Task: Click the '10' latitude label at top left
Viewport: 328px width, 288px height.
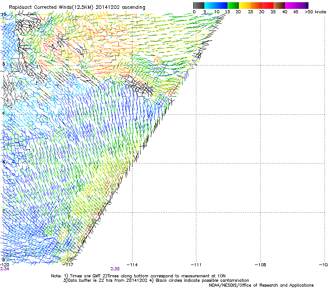Action: 4,15
